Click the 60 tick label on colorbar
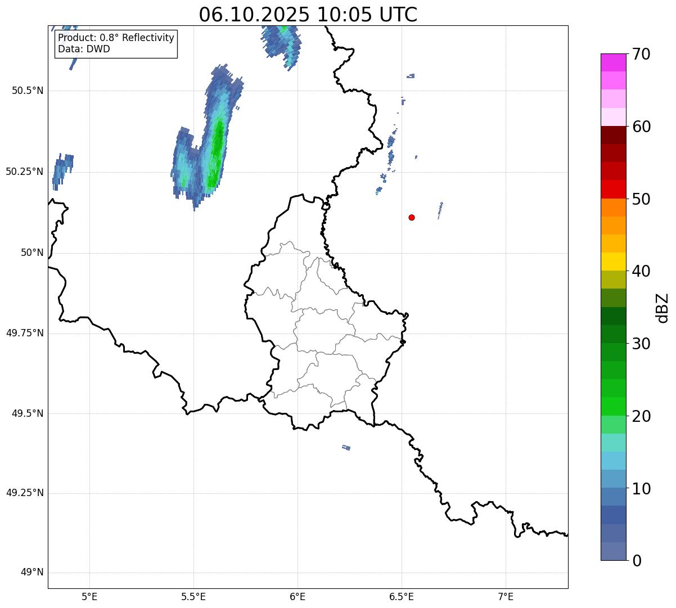Screen dimensions: 676x608 [x=641, y=127]
